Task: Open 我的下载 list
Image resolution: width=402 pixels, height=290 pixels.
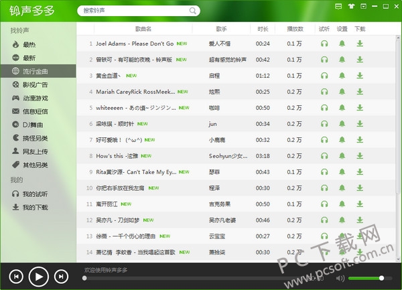Action: pos(38,207)
